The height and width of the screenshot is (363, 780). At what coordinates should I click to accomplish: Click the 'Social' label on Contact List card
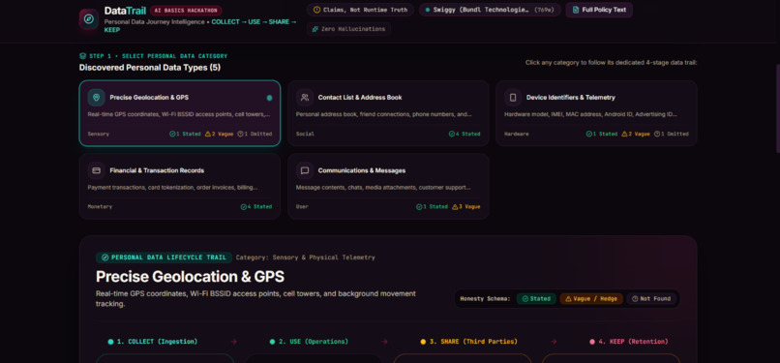(x=305, y=134)
